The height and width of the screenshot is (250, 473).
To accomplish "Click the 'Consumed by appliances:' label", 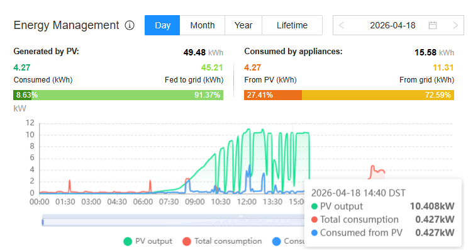I will coord(293,52).
